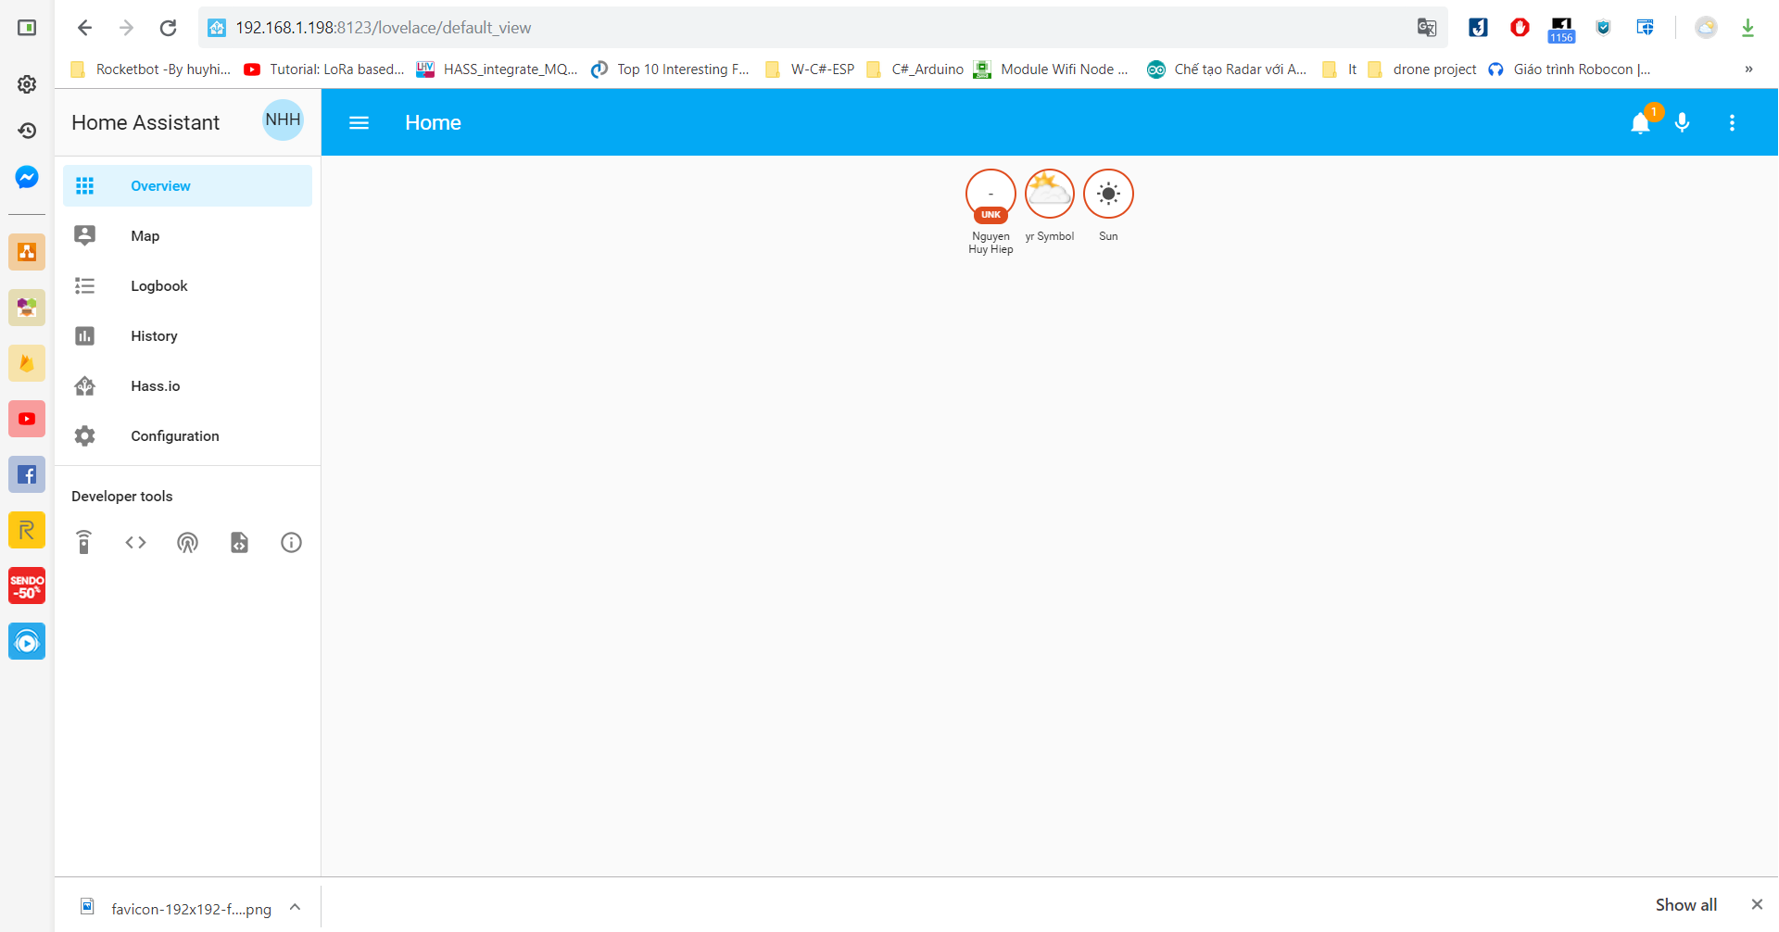Open the browser profile avatar icon
1779x932 pixels.
pos(1706,28)
